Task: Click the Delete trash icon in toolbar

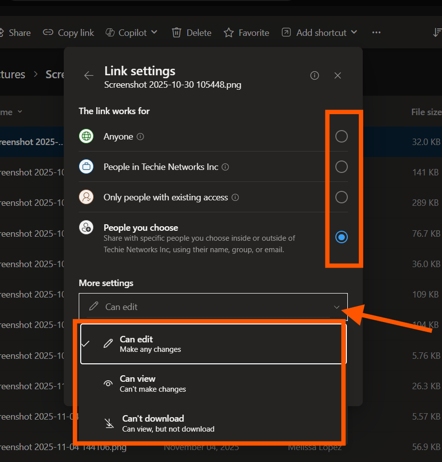Action: (x=176, y=33)
